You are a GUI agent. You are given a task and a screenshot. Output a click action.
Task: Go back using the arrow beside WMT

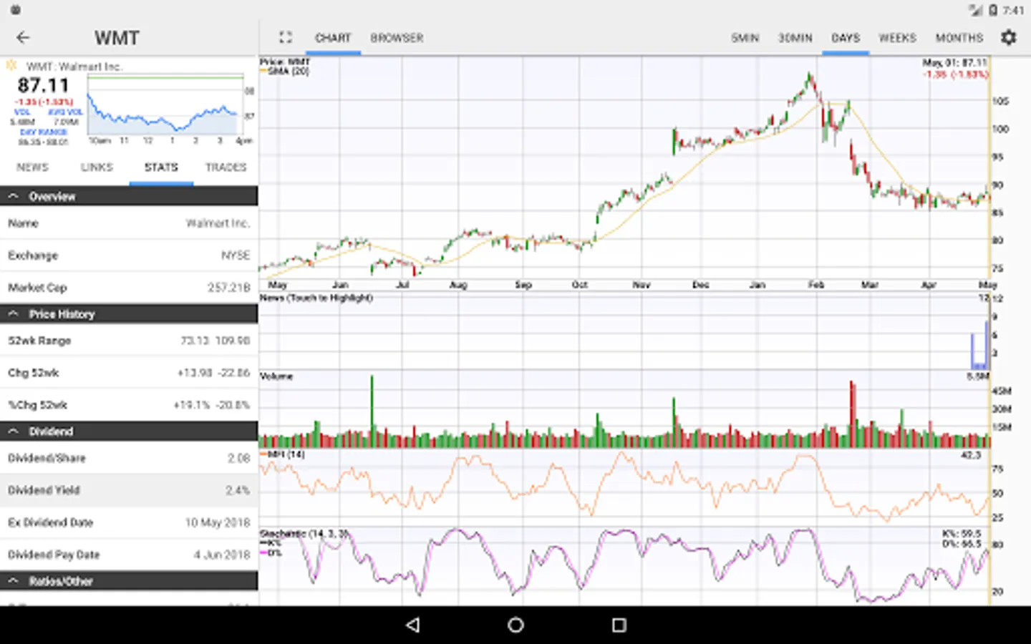point(23,37)
